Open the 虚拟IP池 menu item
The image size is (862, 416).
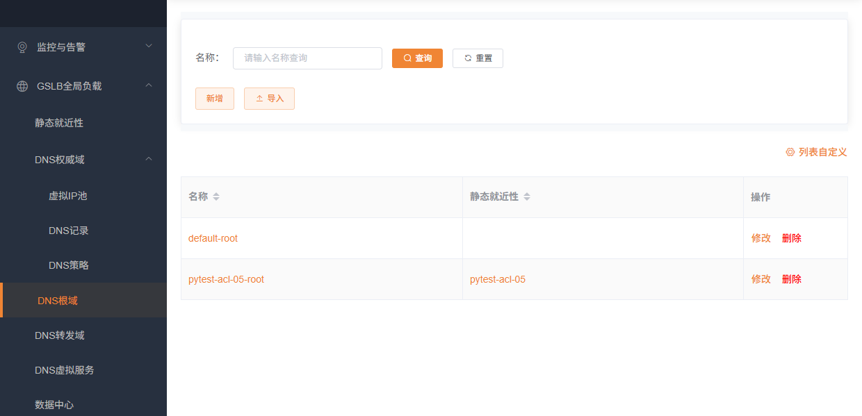point(67,196)
